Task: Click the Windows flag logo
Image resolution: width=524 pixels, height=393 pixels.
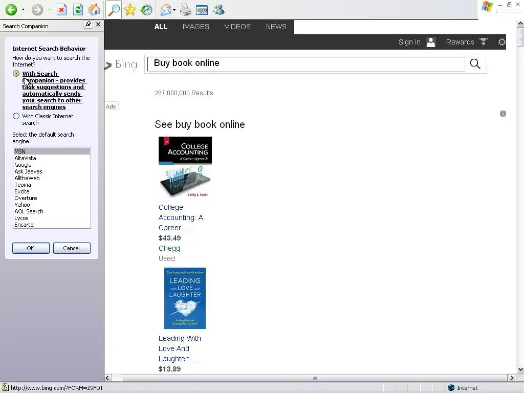Action: pyautogui.click(x=487, y=7)
